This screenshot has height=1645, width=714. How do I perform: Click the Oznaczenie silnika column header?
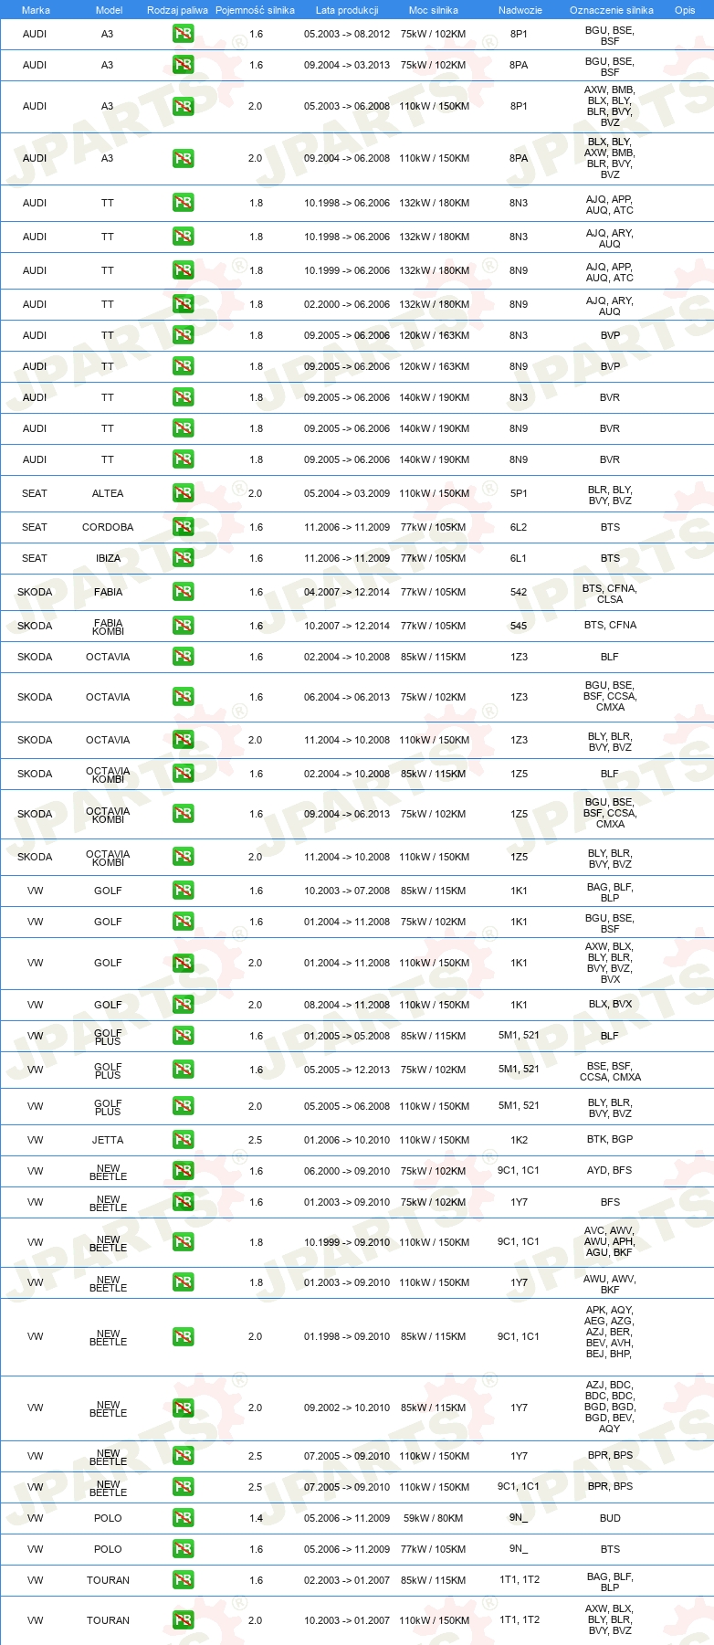tap(611, 10)
